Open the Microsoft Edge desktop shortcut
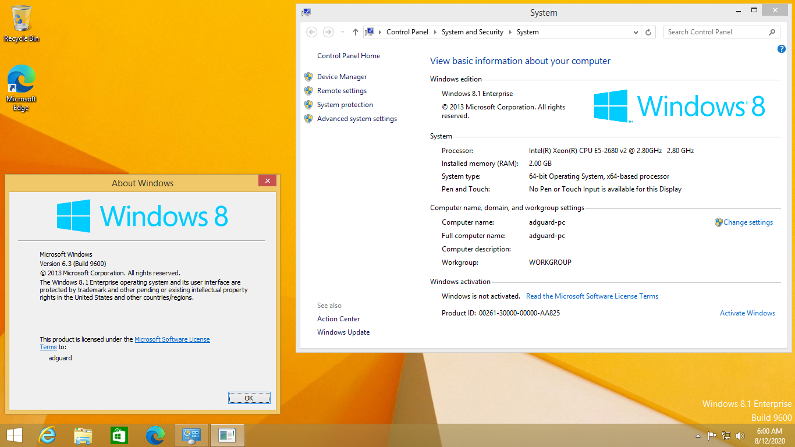This screenshot has width=795, height=447. pos(22,88)
